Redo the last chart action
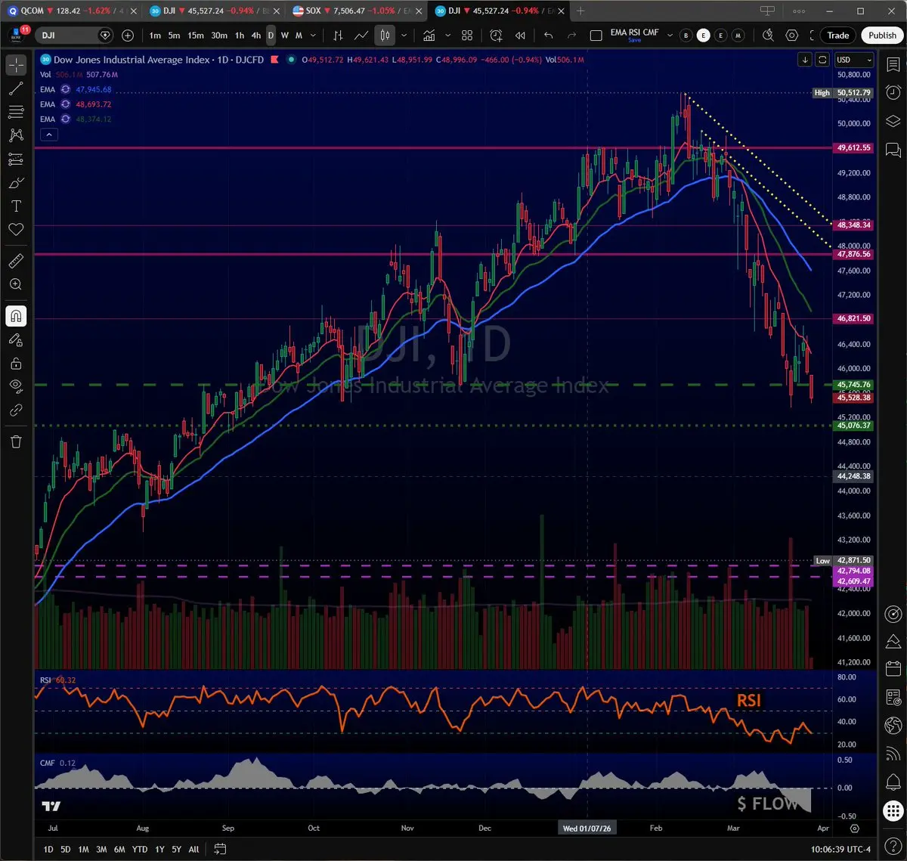 (572, 36)
